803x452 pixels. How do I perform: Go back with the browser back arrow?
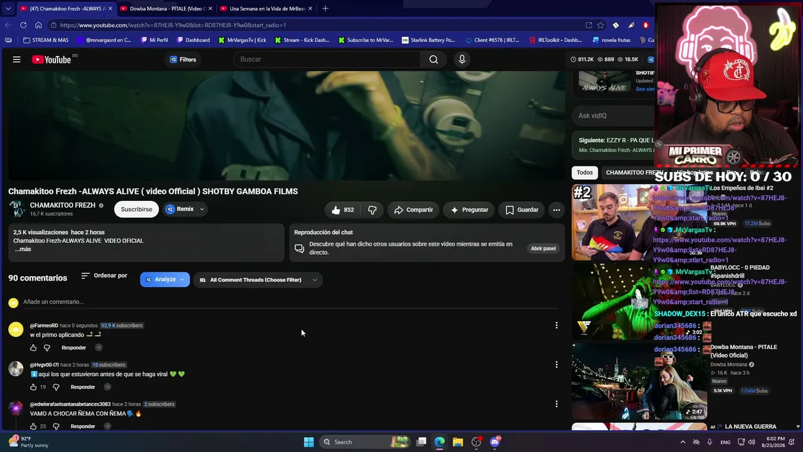point(8,25)
